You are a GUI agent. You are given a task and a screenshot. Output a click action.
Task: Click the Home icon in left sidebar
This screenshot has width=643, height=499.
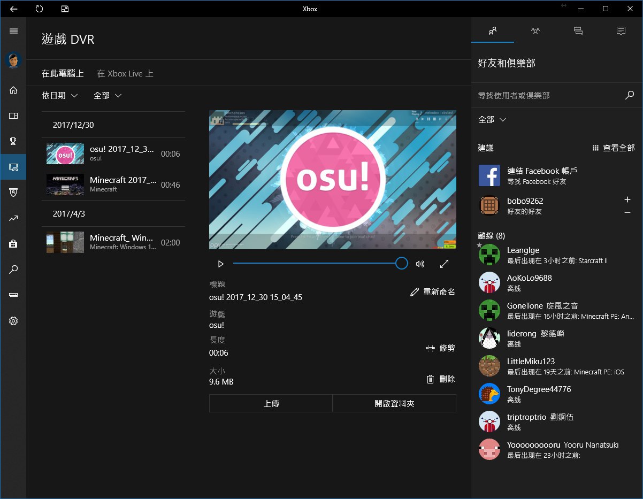13,90
